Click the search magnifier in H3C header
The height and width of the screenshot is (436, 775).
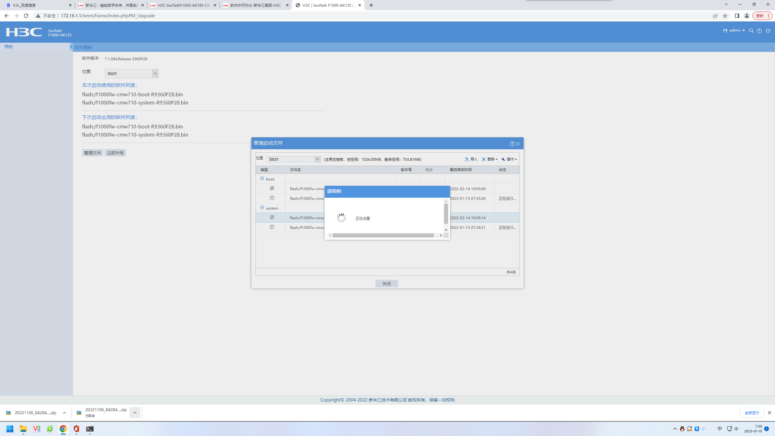pos(751,31)
